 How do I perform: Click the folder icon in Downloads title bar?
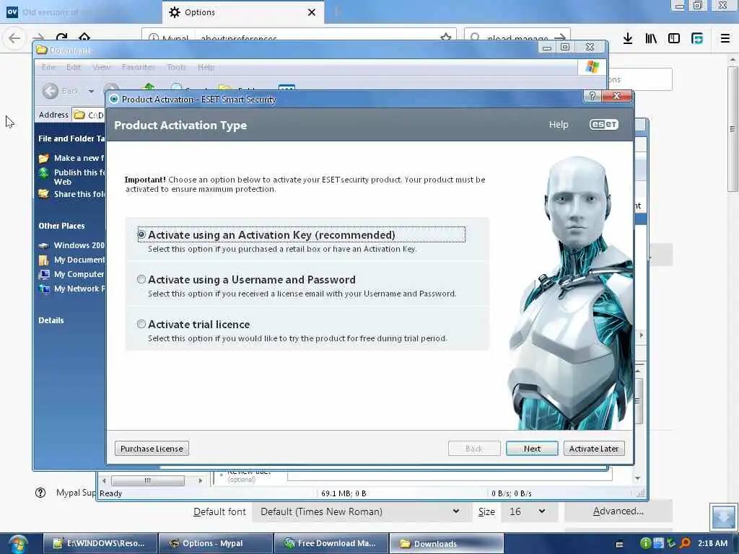[x=42, y=50]
